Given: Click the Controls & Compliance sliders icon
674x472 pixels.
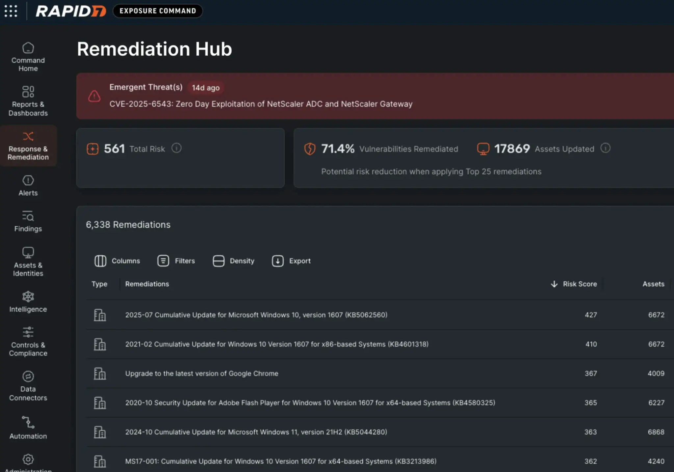Looking at the screenshot, I should [28, 332].
